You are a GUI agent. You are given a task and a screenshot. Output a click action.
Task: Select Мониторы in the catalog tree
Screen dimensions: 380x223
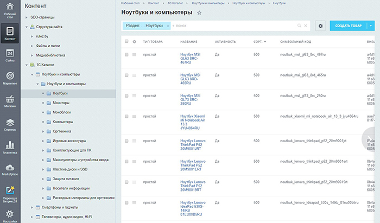coord(61,103)
